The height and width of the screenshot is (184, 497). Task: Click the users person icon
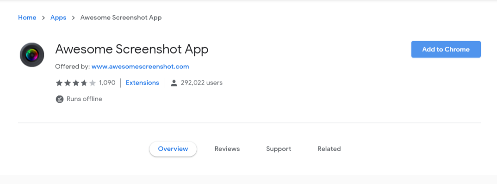point(174,83)
